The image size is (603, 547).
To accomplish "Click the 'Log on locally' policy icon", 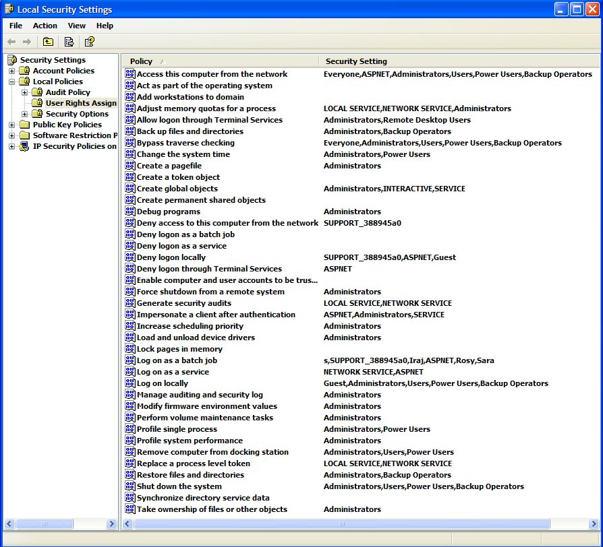I will (x=130, y=383).
